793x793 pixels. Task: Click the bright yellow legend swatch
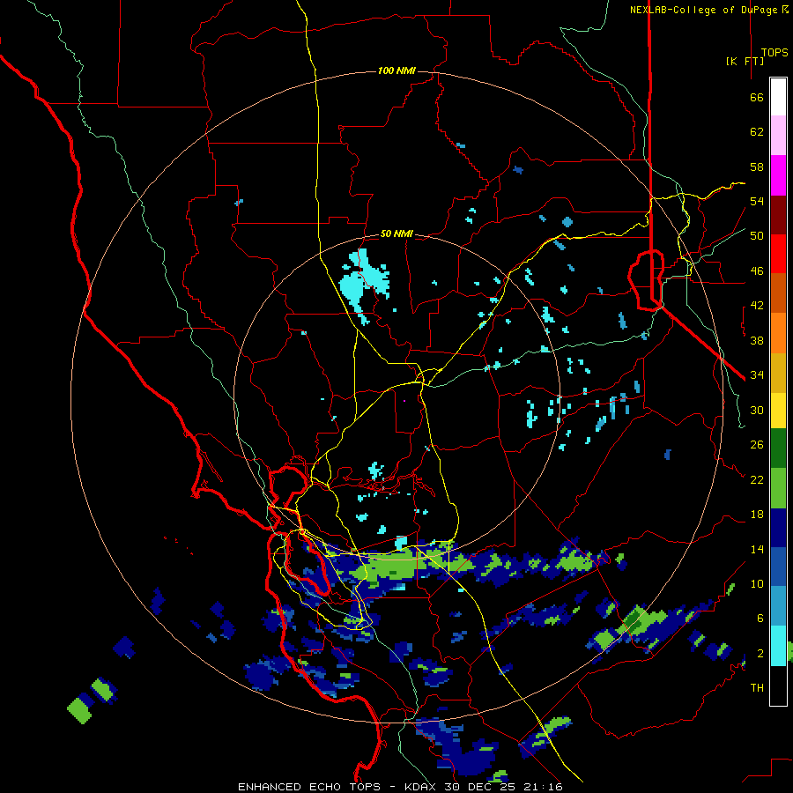[x=778, y=410]
